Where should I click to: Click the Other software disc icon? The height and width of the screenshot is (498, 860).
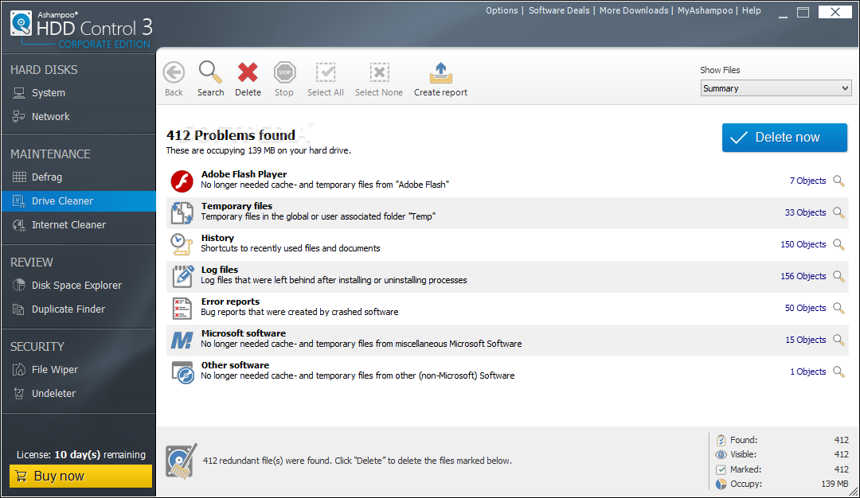[182, 372]
